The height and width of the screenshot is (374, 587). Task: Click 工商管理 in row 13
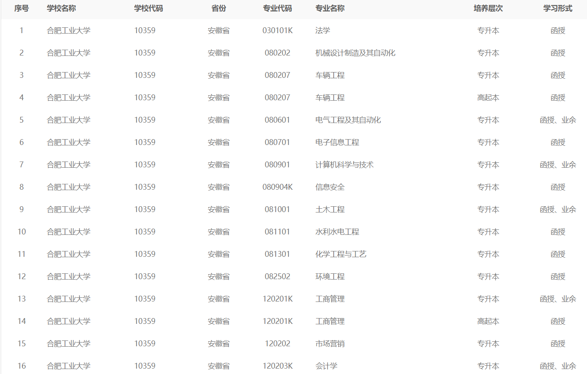coord(330,299)
